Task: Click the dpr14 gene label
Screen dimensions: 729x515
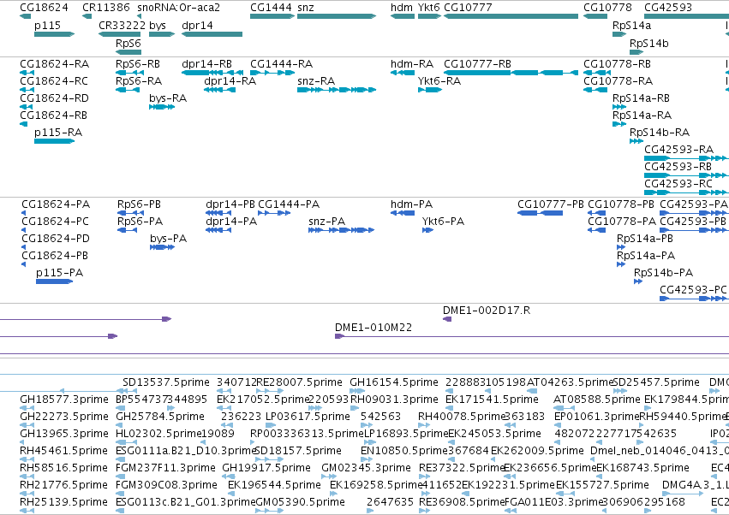Action: tap(197, 25)
